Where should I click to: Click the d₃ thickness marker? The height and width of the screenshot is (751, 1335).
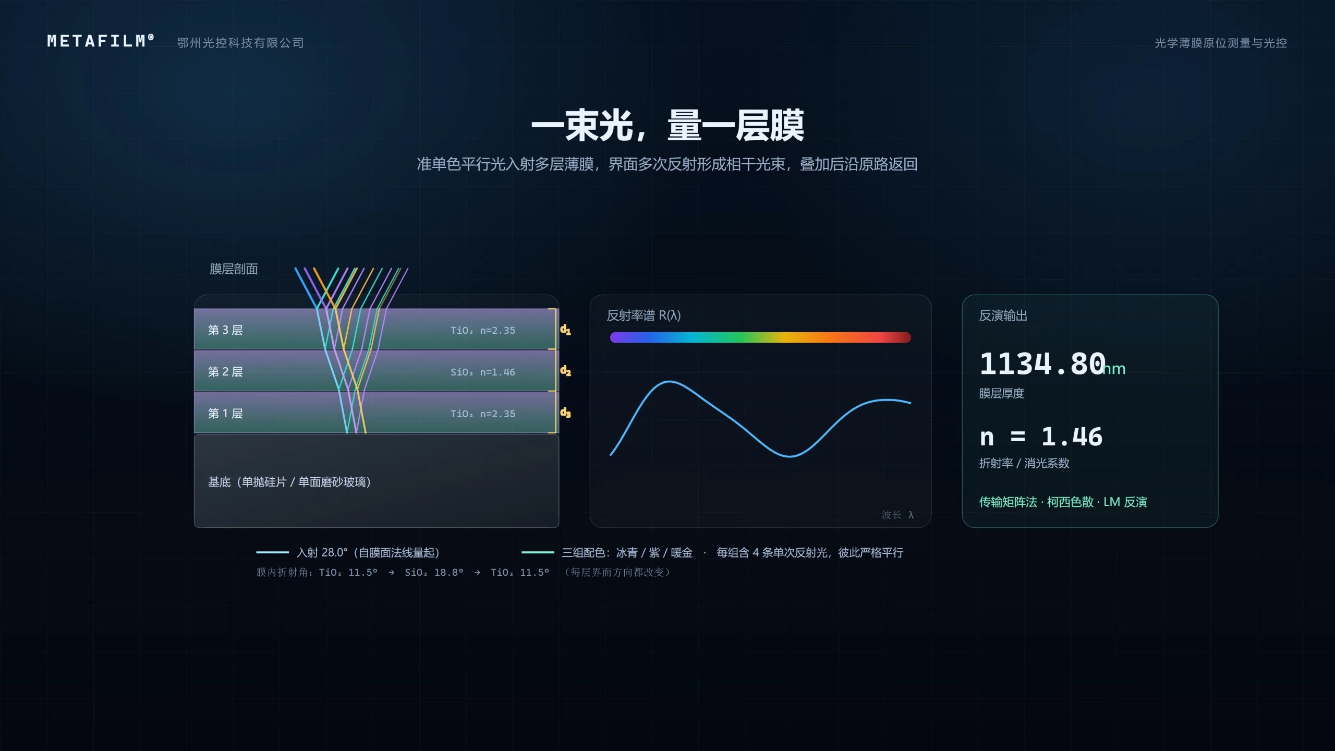565,413
